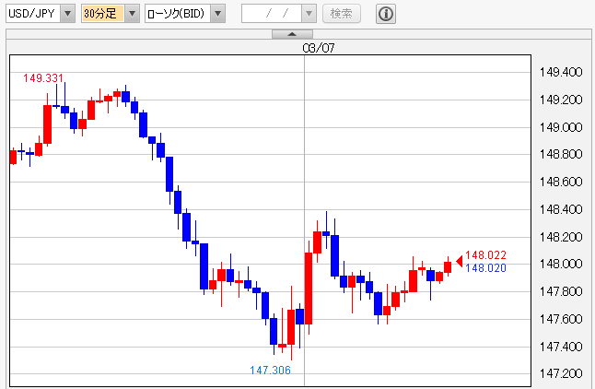Screen dimensions: 595x389
Task: Click the 149.331 high price label
Action: coord(43,77)
